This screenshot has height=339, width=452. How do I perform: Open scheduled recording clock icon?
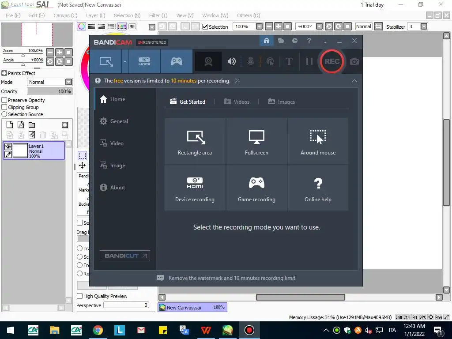click(294, 41)
